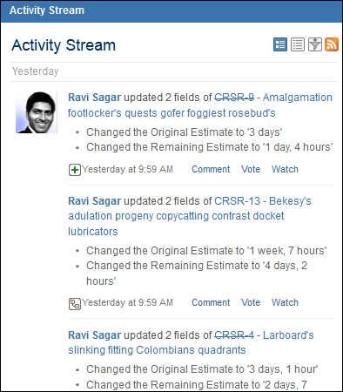The height and width of the screenshot is (392, 343).
Task: Open CRSR-9 Amalgamation issue link
Action: (x=200, y=105)
